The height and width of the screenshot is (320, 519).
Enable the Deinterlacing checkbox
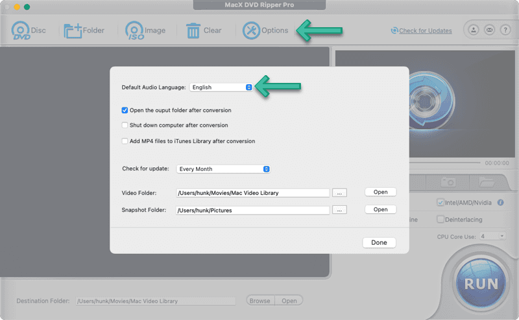point(441,219)
